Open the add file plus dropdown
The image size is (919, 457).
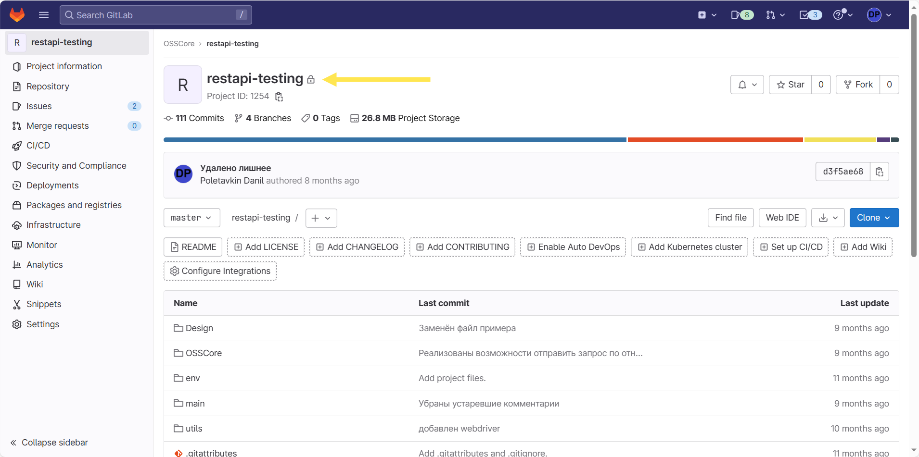pos(321,218)
